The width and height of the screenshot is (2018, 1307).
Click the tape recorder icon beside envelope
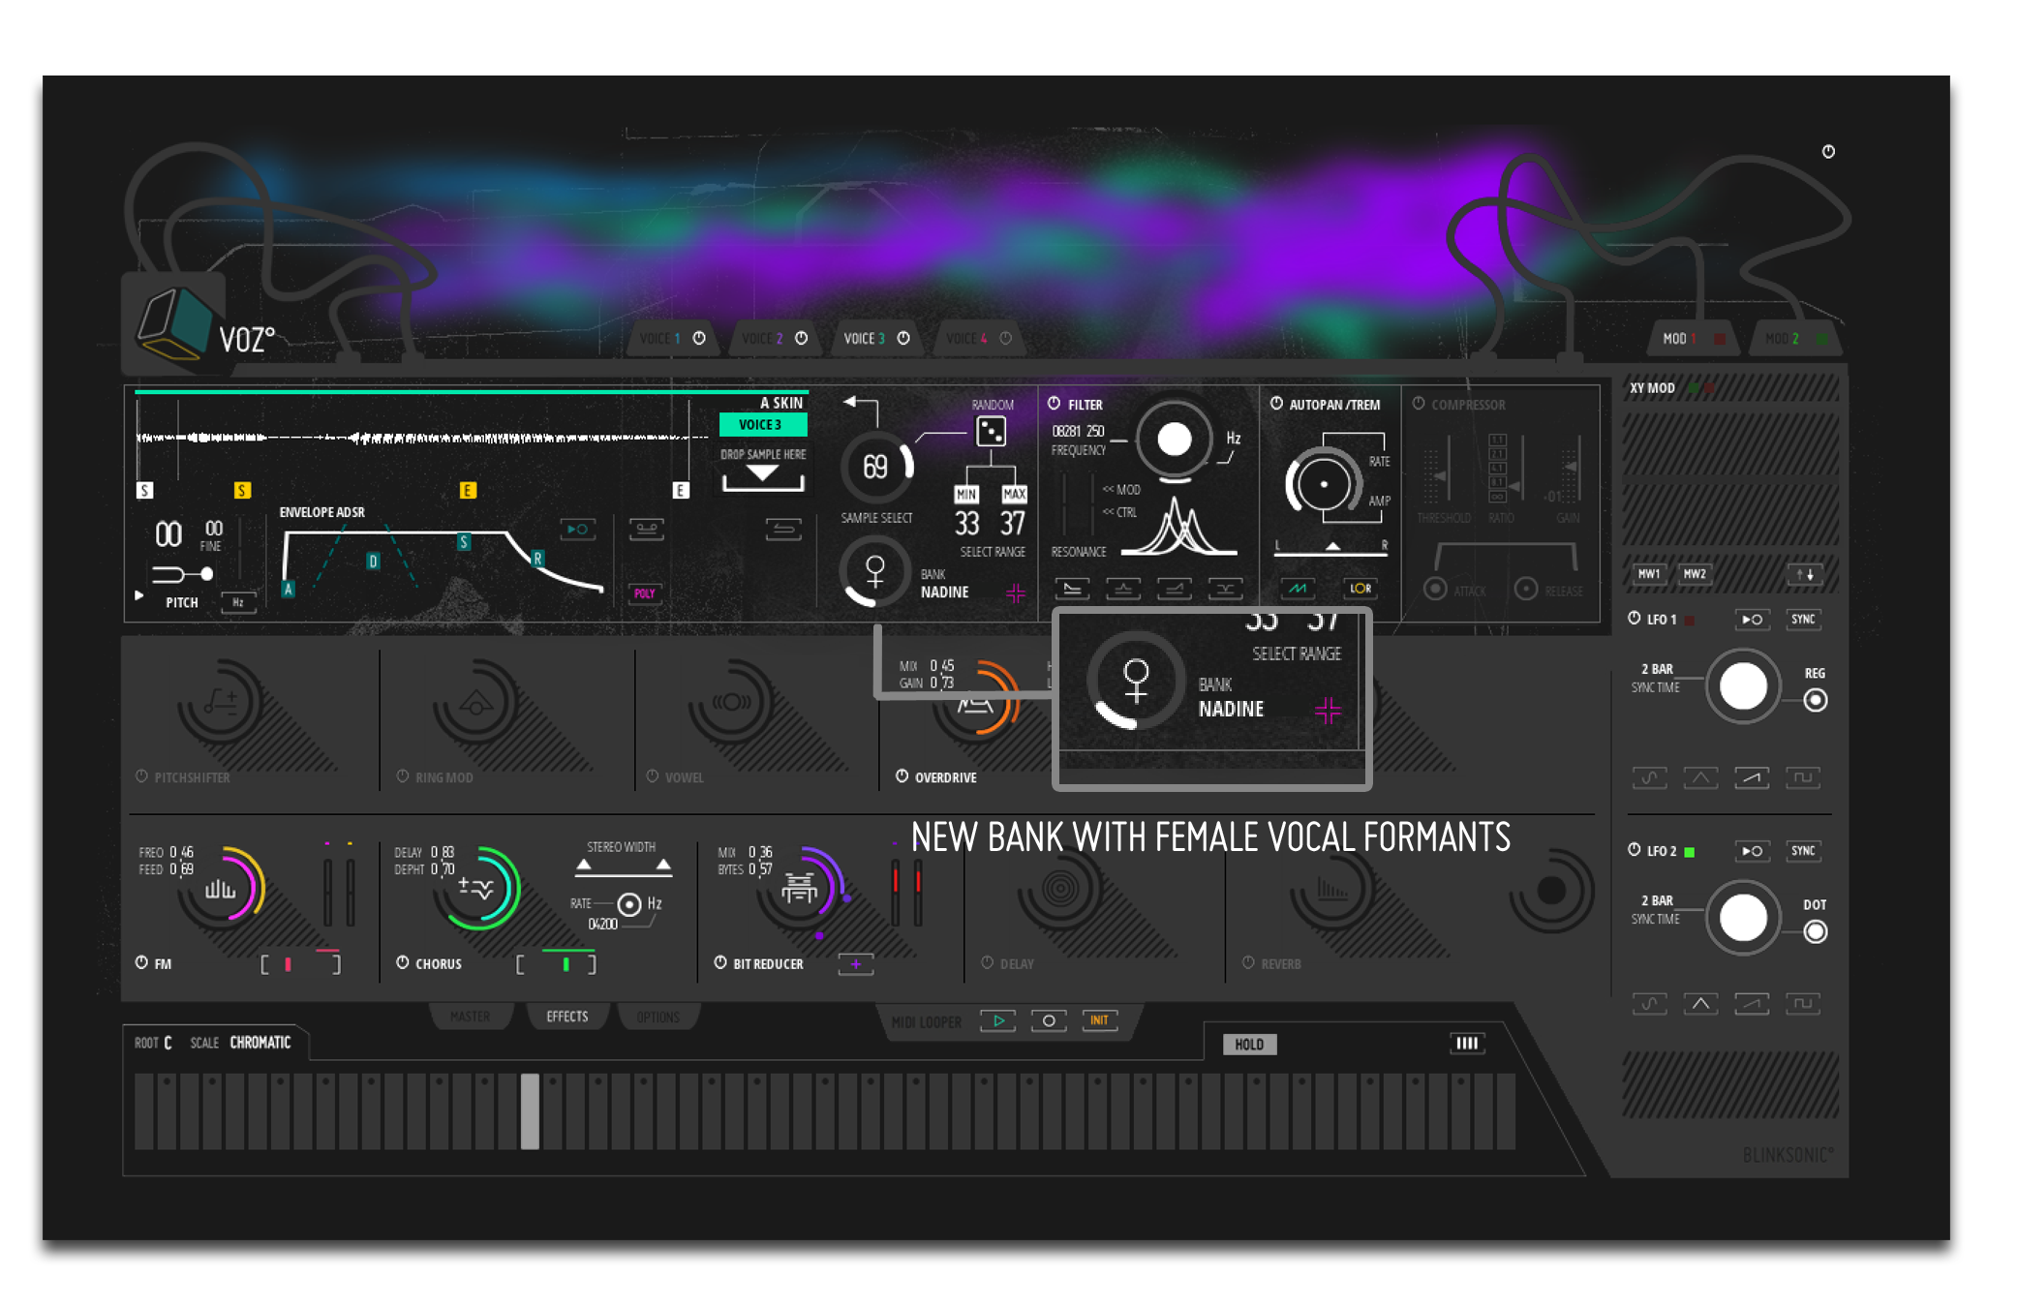[647, 529]
